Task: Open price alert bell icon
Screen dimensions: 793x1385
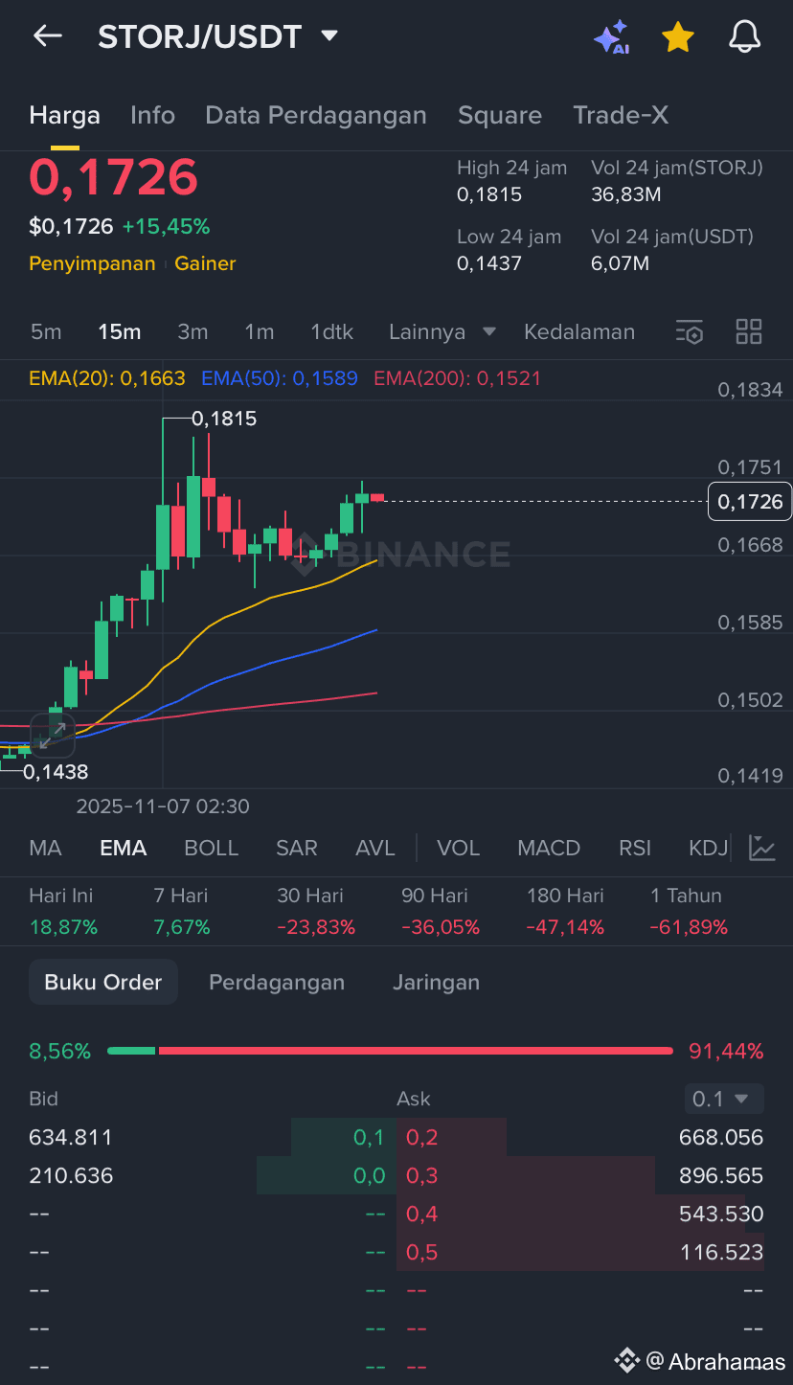Action: pyautogui.click(x=744, y=36)
